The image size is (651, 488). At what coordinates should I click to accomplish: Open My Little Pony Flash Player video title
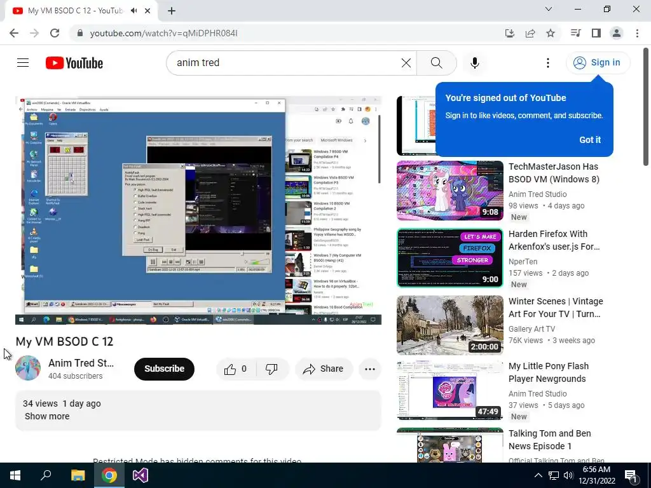point(549,372)
